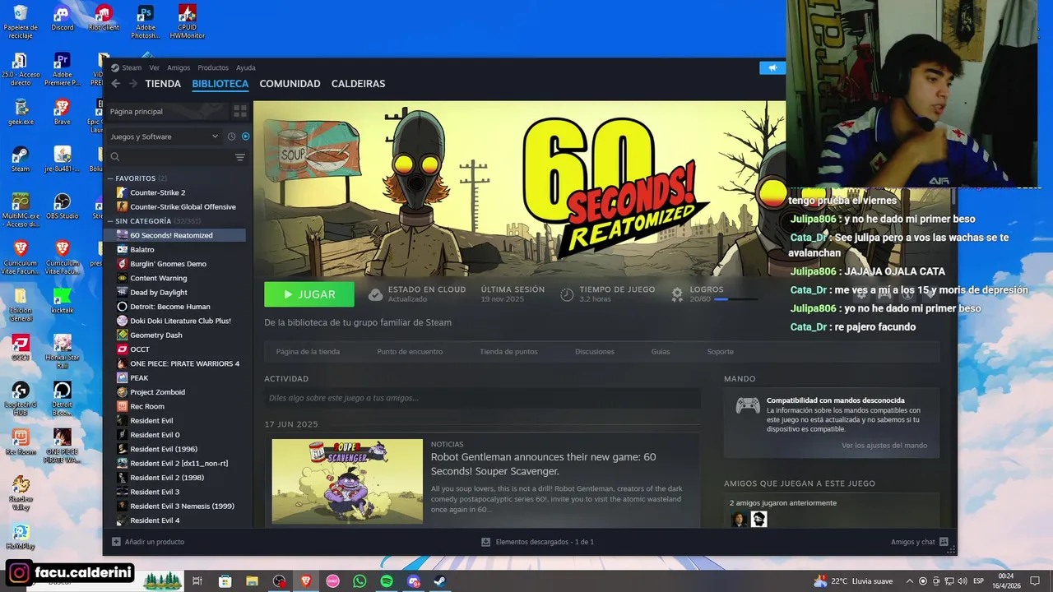Click Counter-Strike 2 game icon
1053x592 pixels.
123,192
